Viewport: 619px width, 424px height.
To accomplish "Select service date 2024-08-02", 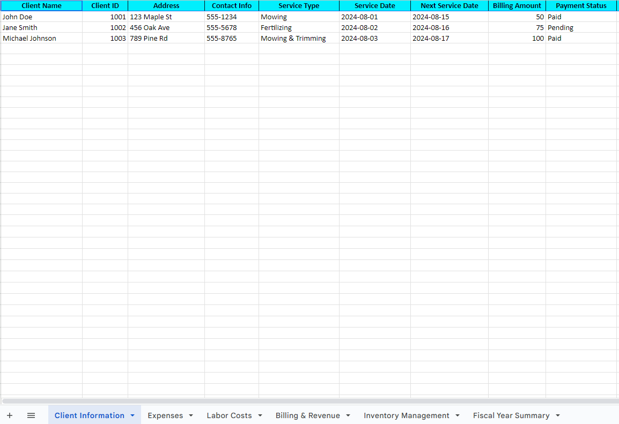I will point(374,28).
